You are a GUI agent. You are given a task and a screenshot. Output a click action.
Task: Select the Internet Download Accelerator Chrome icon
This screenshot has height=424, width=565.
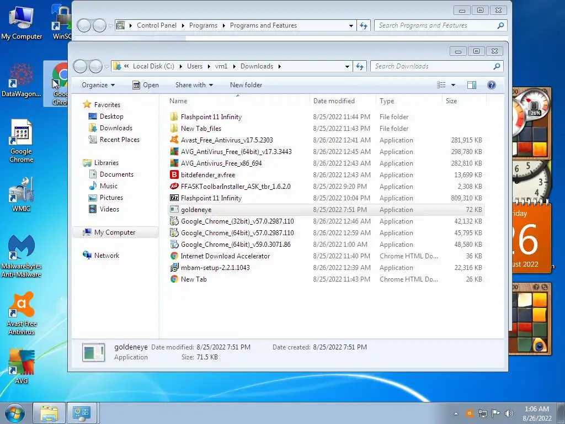click(x=174, y=256)
